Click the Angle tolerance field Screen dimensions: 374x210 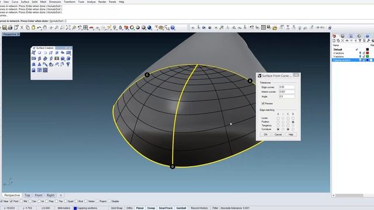pos(287,96)
